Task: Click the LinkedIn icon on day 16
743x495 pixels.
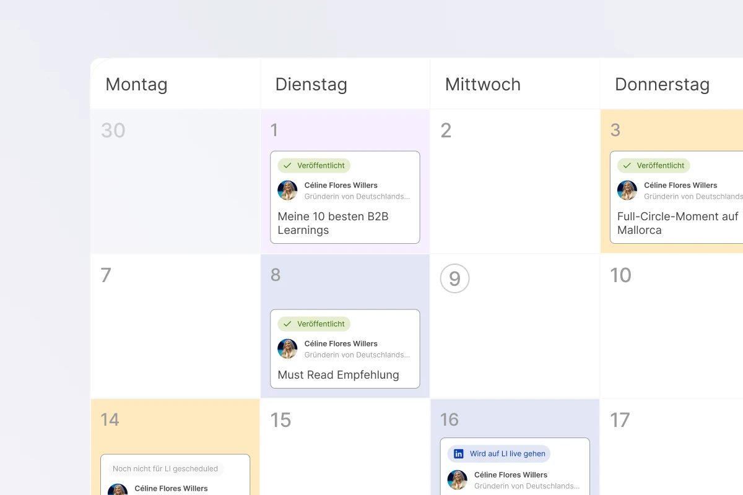Action: (x=459, y=454)
